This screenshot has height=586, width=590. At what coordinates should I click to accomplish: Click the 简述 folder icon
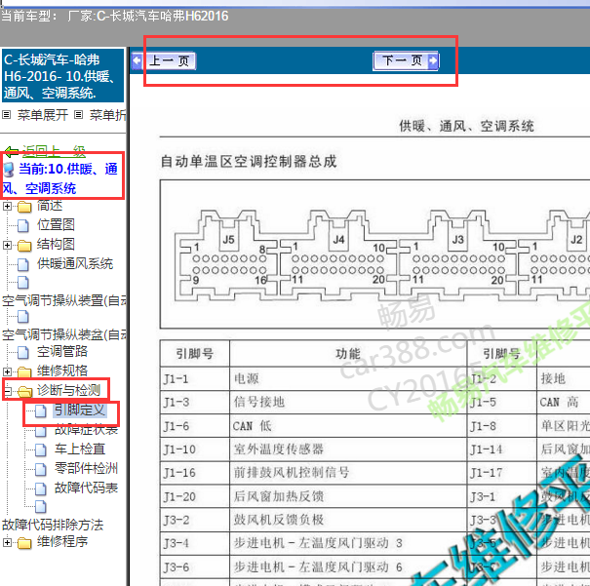click(24, 207)
